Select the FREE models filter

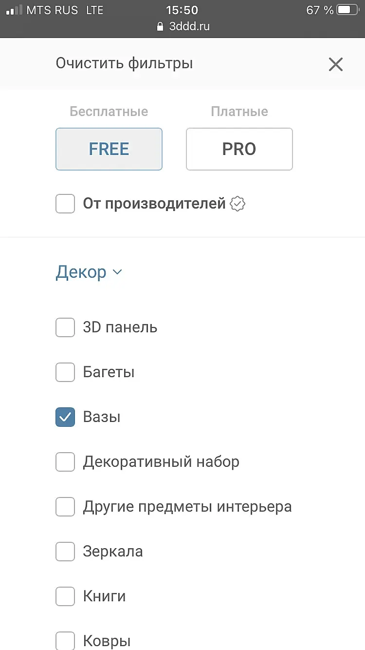(109, 149)
